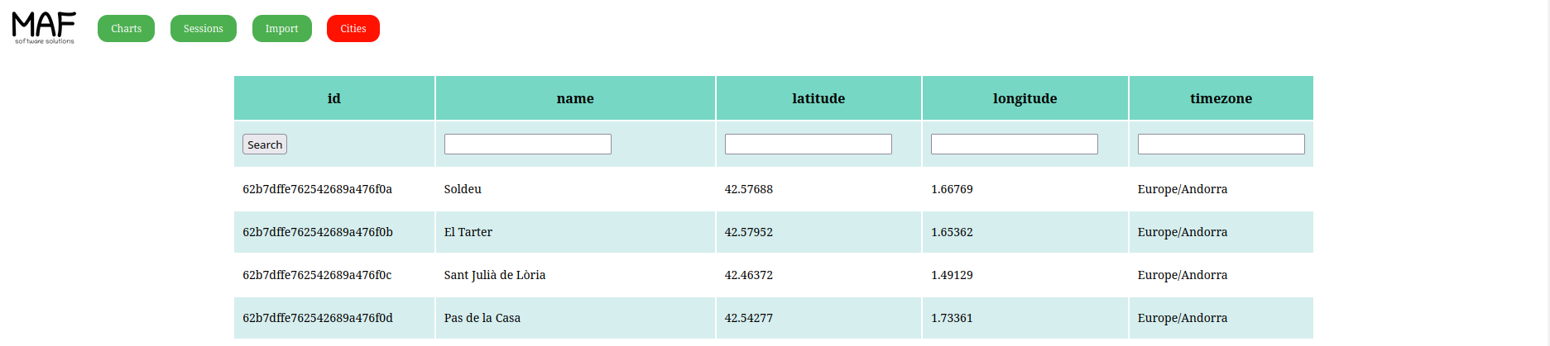
Task: Click latitude value 42.57688
Action: tap(749, 189)
